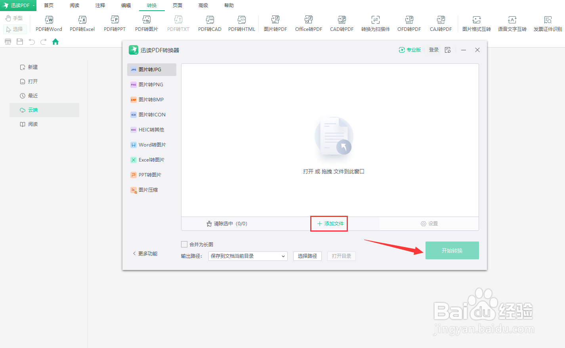Open the 编辑 ribbon tab

click(126, 5)
